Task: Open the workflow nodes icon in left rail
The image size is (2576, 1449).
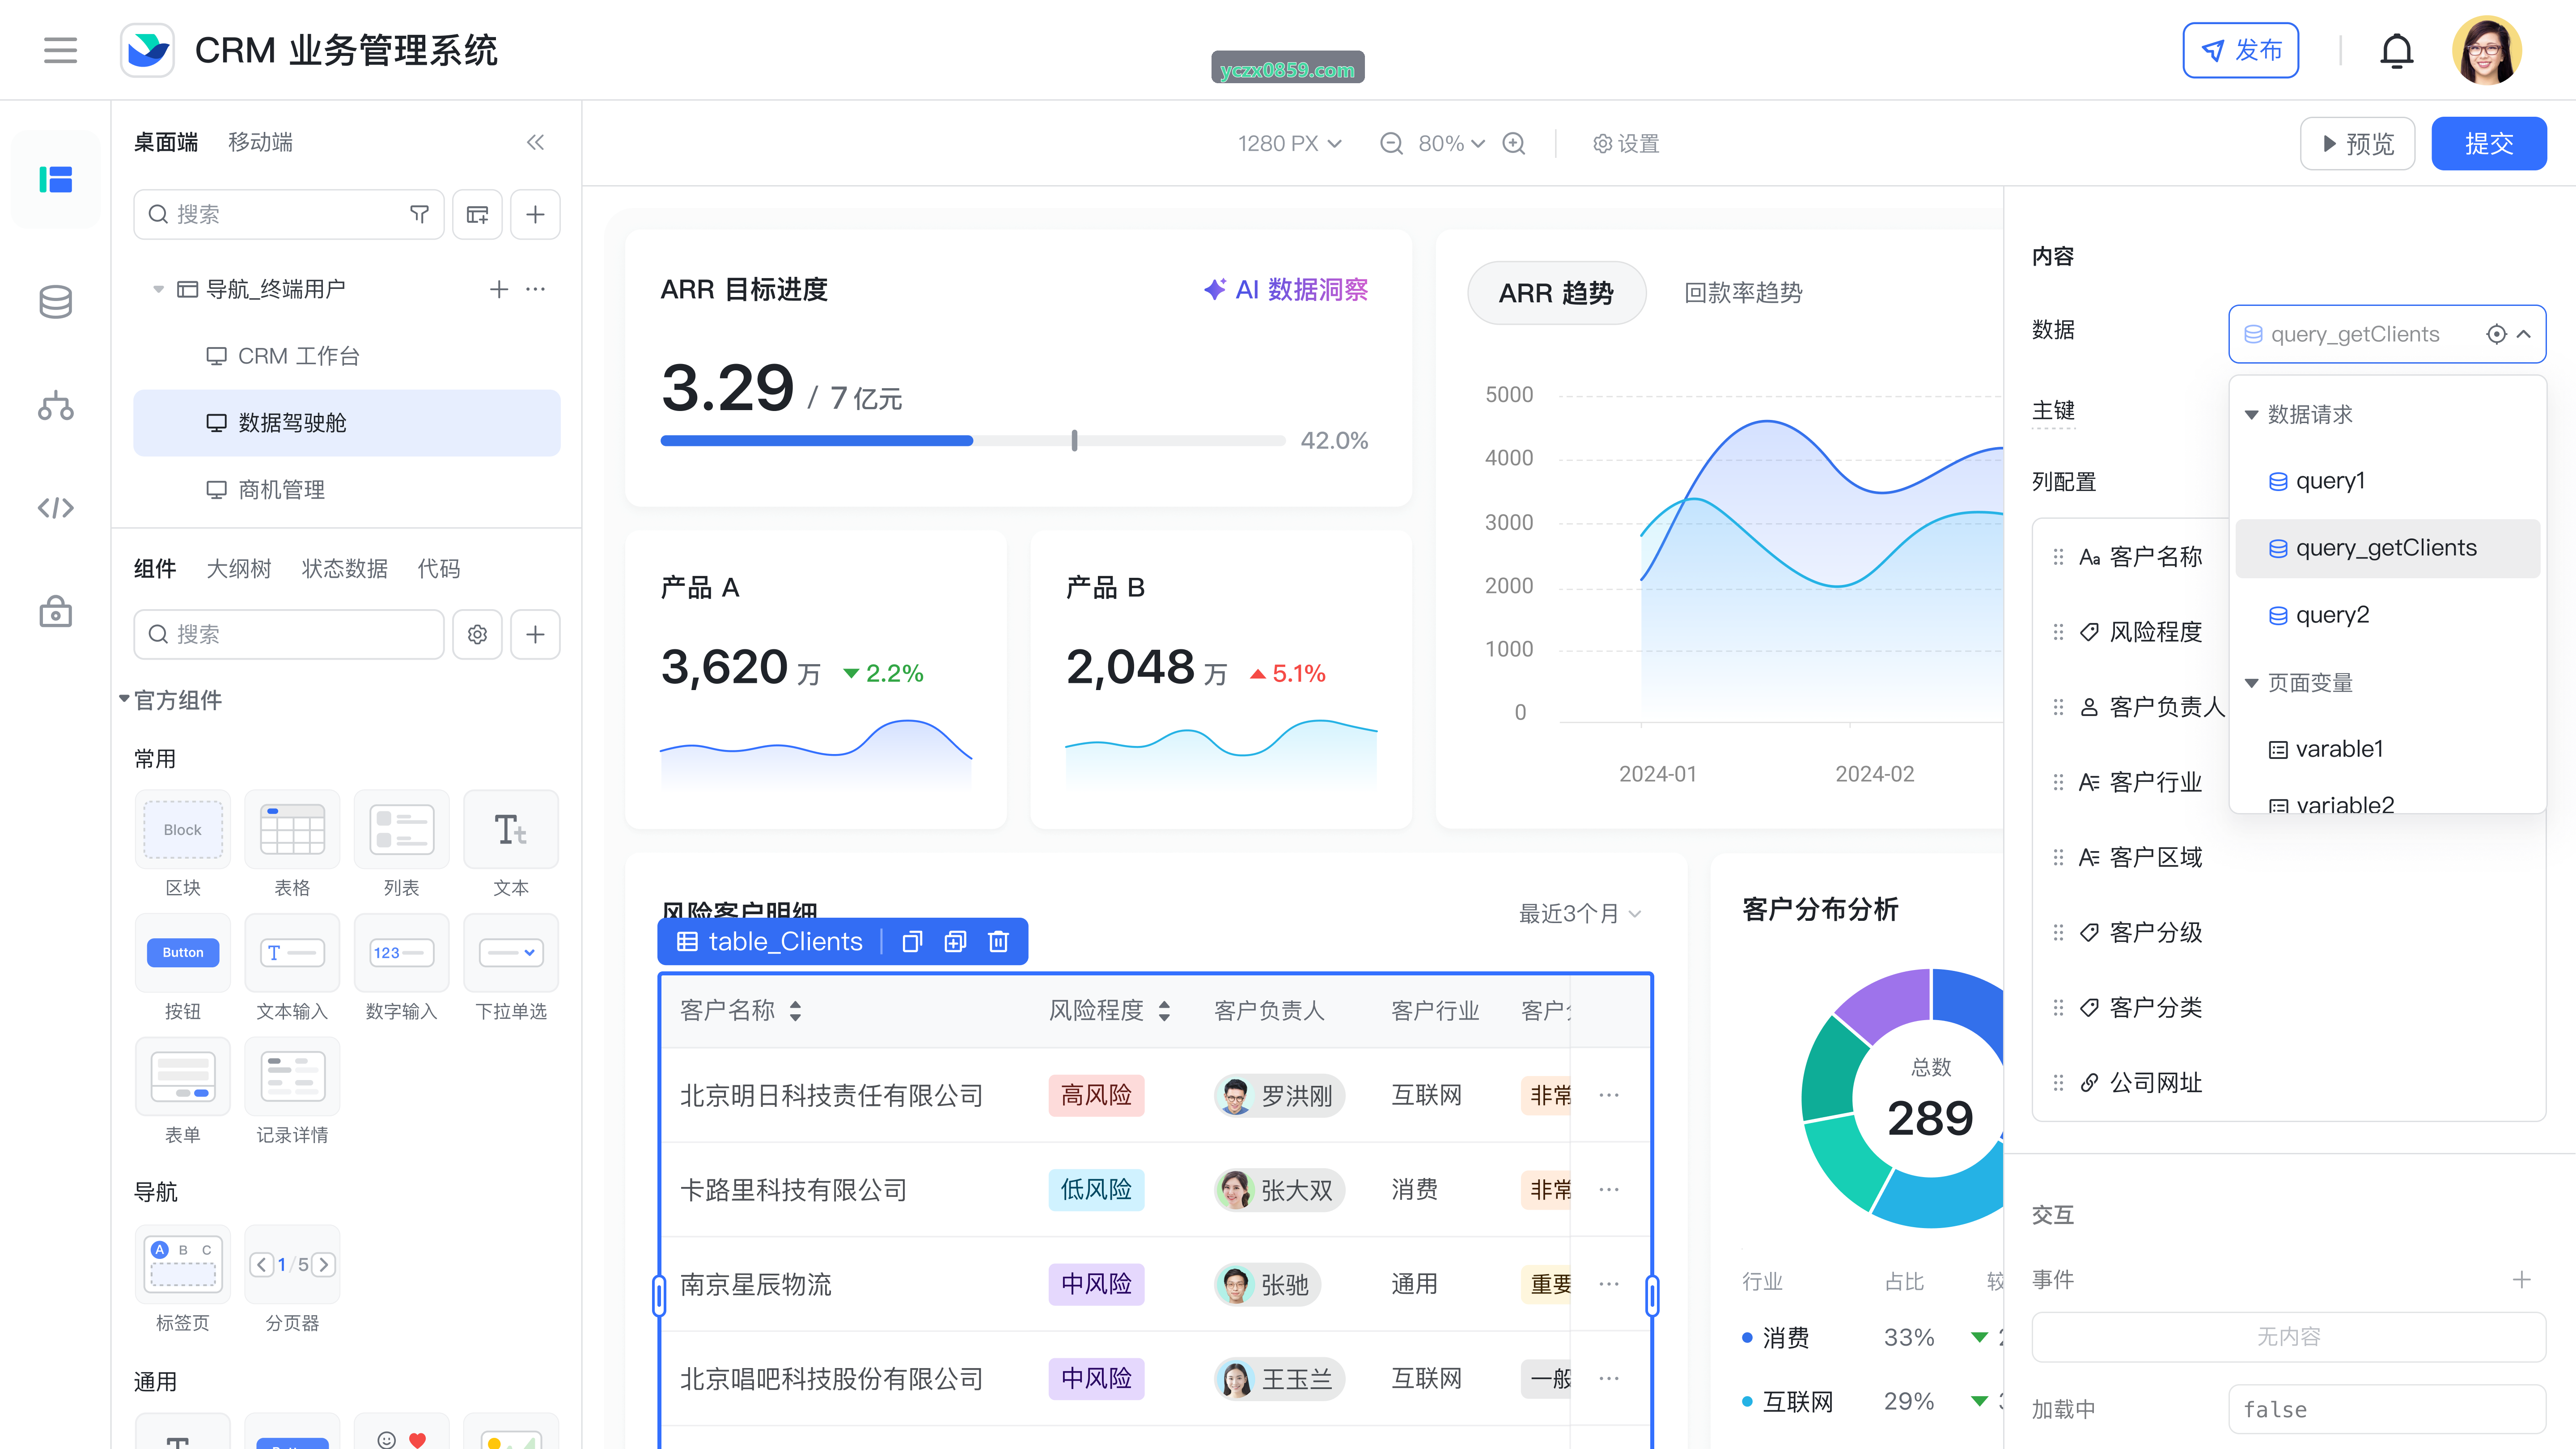Action: 55,405
